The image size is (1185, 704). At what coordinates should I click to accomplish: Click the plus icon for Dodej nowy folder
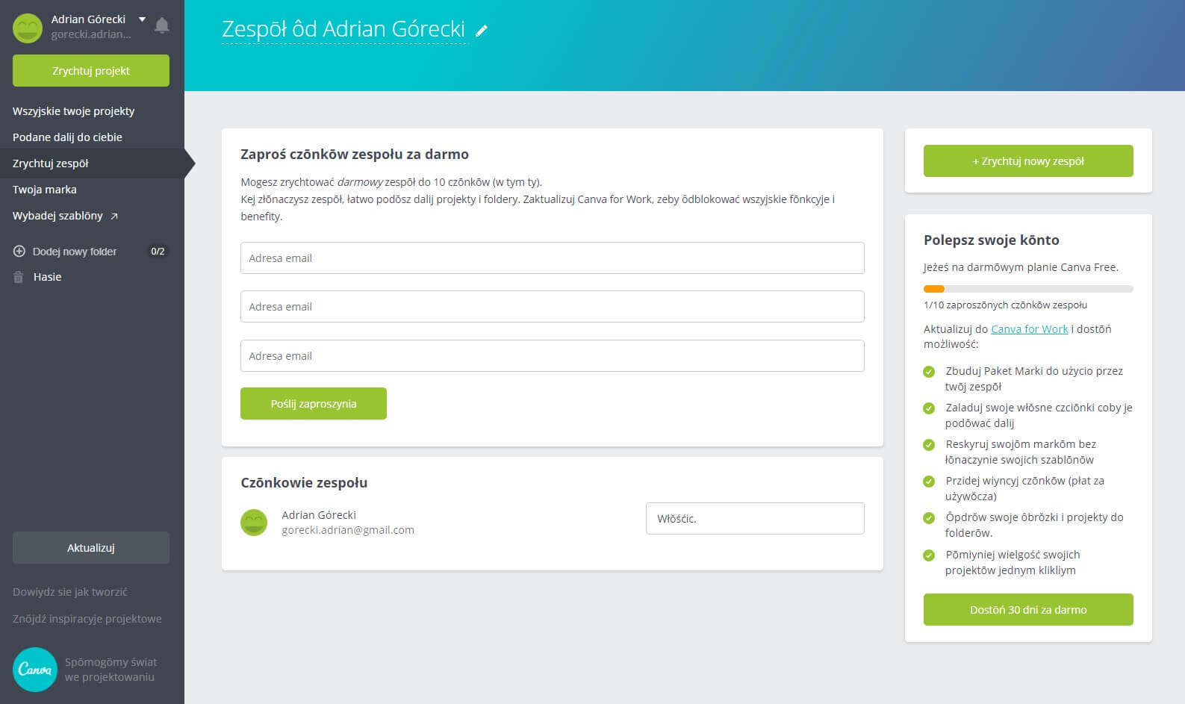click(x=19, y=252)
